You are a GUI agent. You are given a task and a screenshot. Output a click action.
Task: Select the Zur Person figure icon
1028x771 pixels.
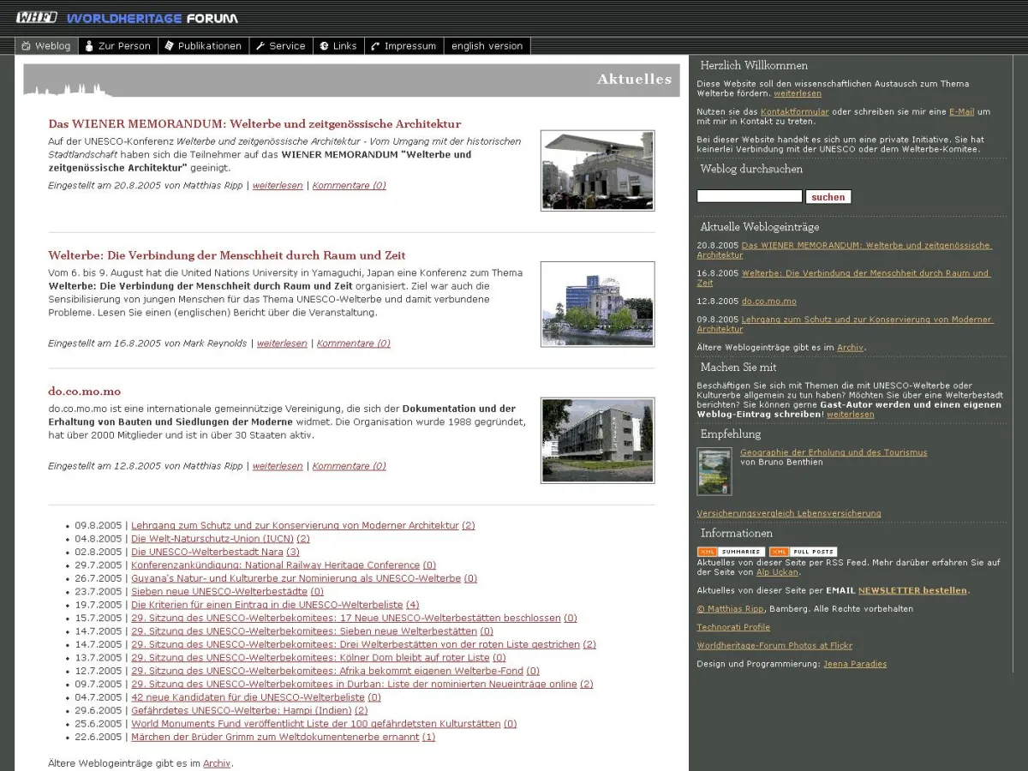tap(88, 46)
